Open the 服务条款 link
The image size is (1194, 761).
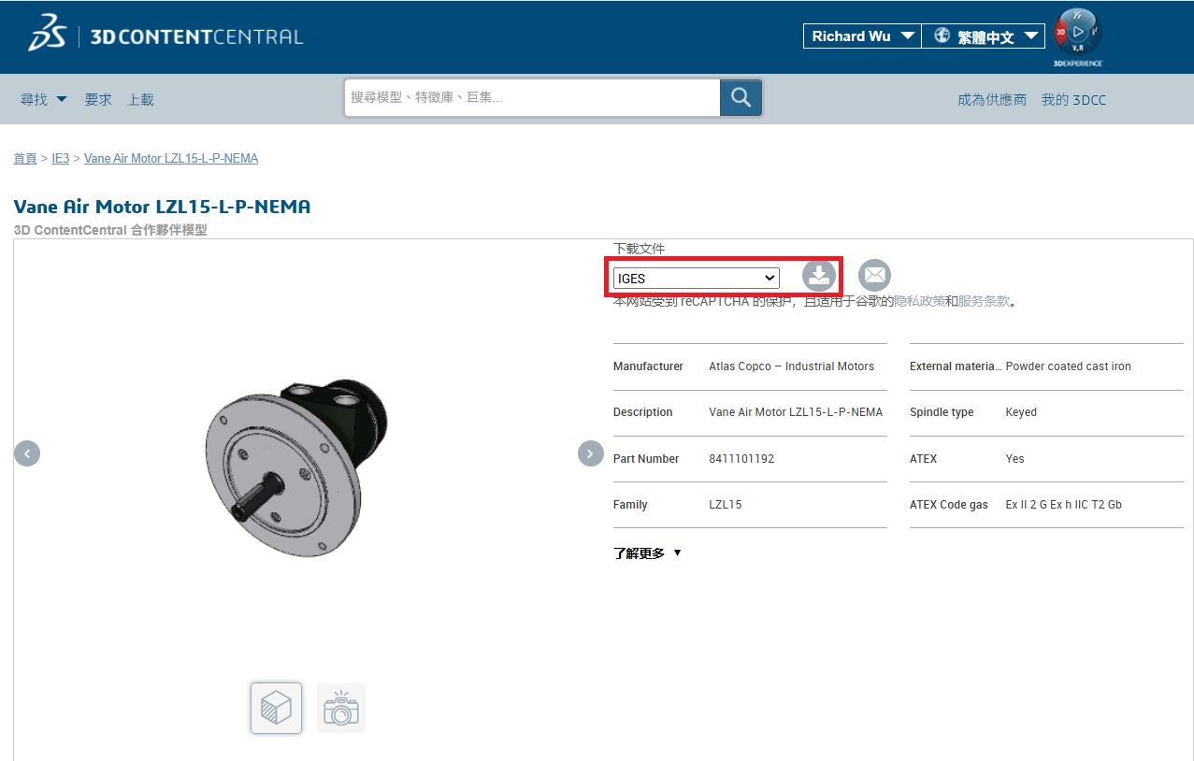(x=984, y=301)
